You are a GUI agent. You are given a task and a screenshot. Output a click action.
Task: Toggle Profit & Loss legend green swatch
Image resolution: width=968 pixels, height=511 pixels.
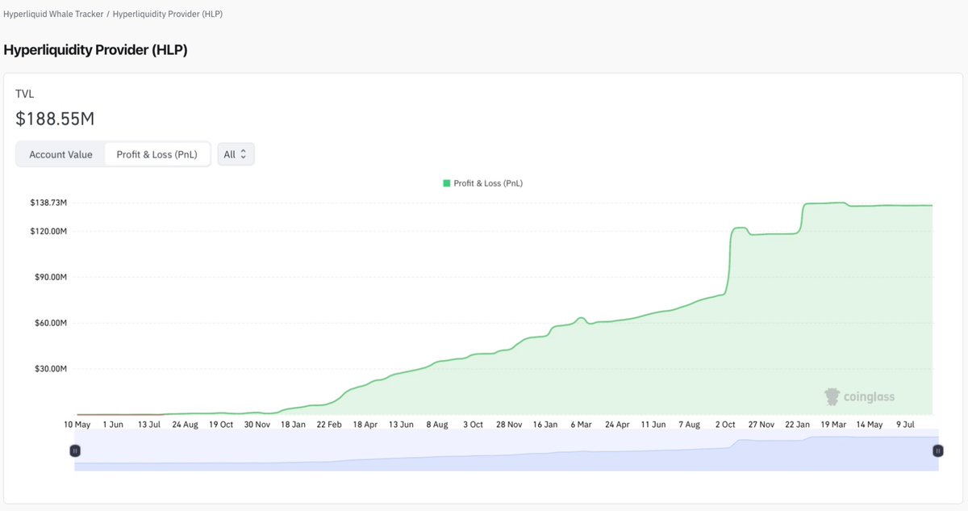pyautogui.click(x=447, y=183)
